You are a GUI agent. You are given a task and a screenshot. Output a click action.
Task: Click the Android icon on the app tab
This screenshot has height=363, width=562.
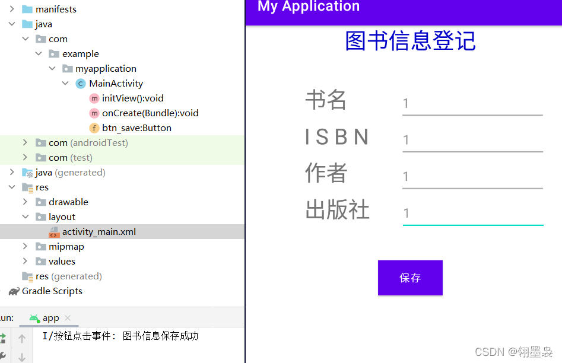click(34, 317)
